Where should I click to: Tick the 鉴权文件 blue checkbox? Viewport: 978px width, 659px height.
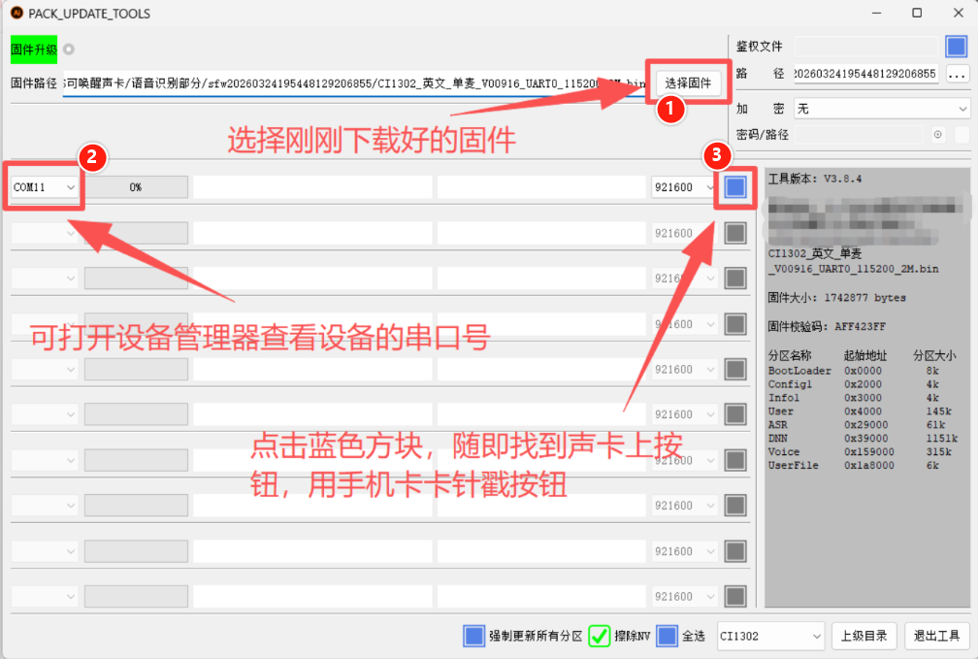957,47
